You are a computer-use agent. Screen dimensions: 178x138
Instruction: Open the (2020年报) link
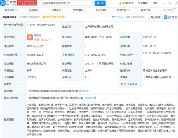(x=91, y=98)
